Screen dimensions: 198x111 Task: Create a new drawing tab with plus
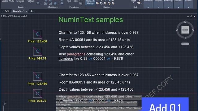(32, 11)
